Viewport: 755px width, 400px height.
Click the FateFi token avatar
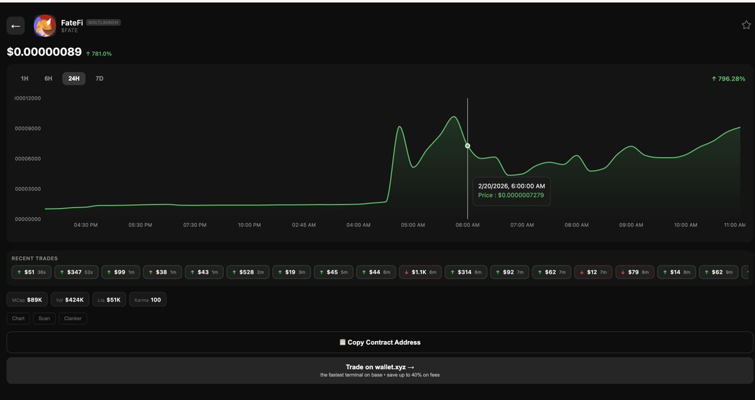[44, 26]
